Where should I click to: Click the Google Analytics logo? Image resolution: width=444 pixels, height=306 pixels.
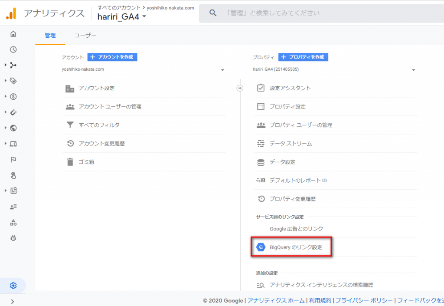11,13
